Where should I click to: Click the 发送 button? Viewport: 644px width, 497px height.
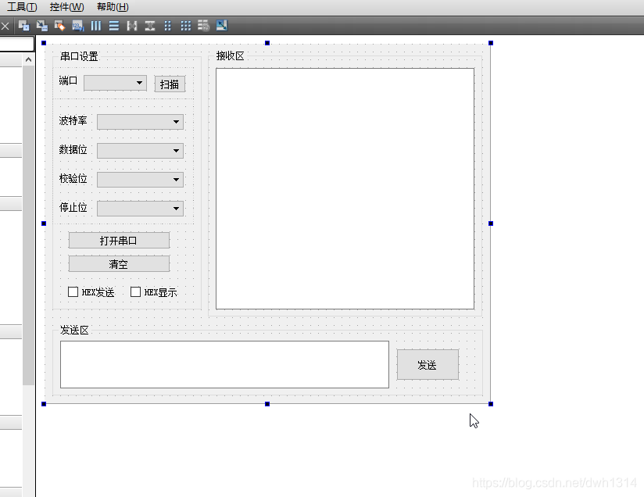tap(428, 365)
